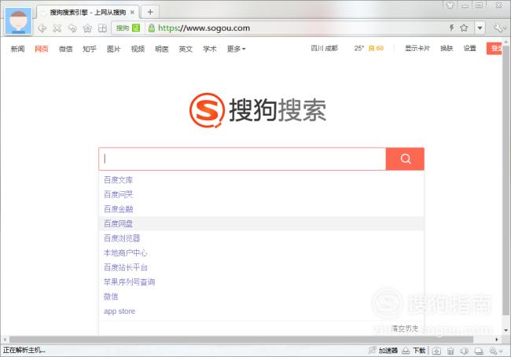Choose the second 百度 suggestion in the list
The image size is (511, 357).
(261, 195)
